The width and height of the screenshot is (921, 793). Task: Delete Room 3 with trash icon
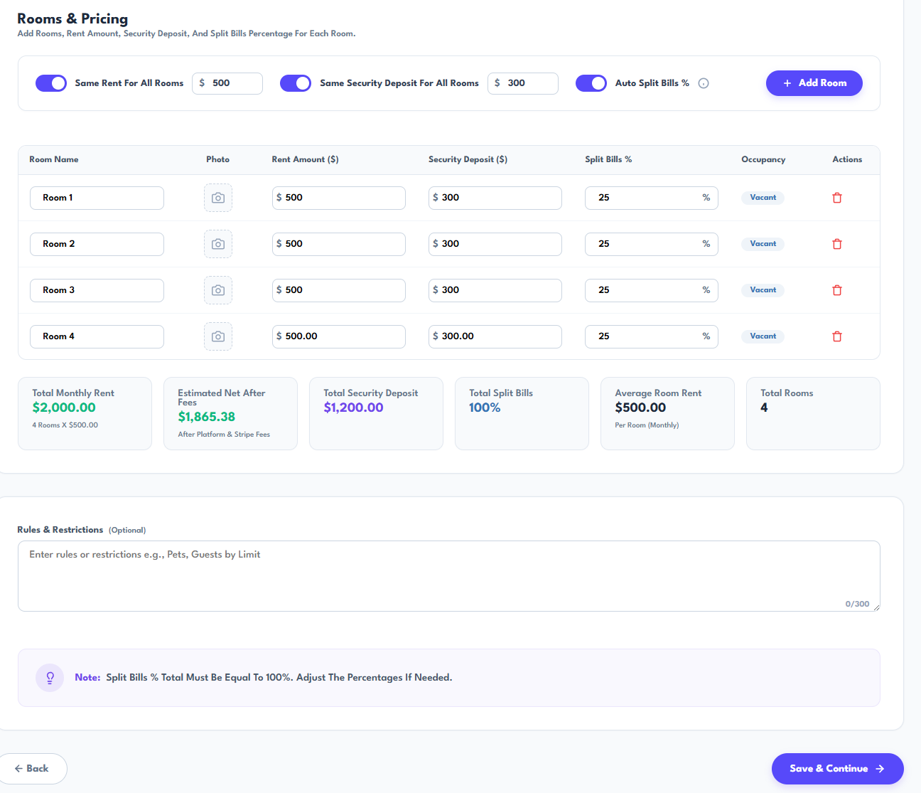837,290
